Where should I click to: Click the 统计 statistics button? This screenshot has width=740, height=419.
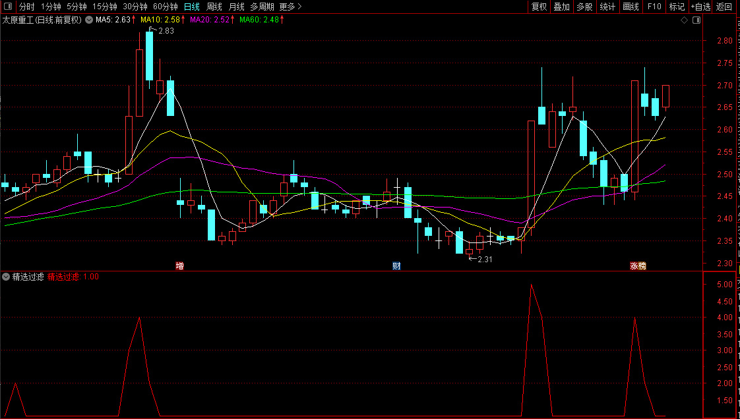pyautogui.click(x=607, y=7)
